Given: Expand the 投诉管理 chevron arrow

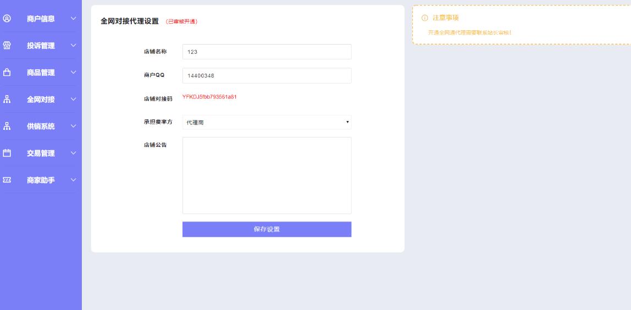Looking at the screenshot, I should 73,46.
